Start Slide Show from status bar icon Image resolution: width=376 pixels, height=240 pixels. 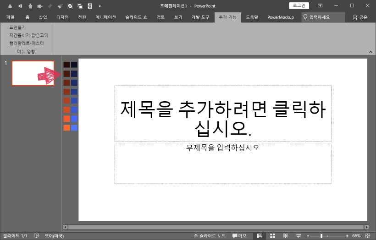pos(299,236)
